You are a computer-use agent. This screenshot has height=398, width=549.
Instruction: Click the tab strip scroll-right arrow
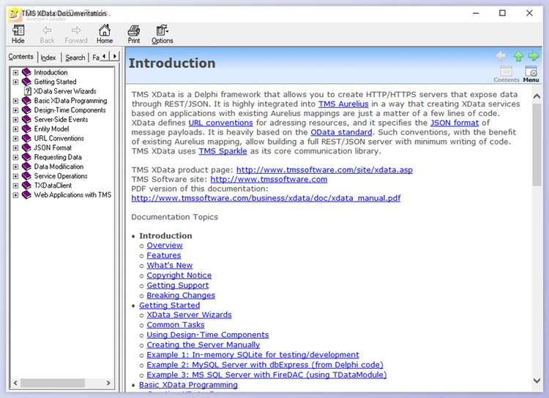click(114, 56)
